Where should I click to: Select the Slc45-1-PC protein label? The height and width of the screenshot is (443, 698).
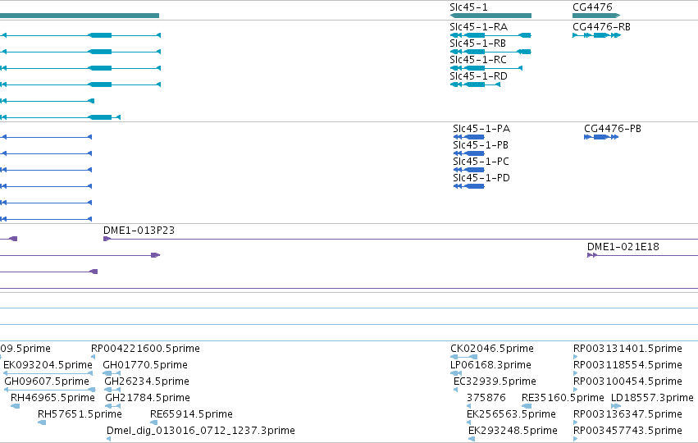pos(481,162)
